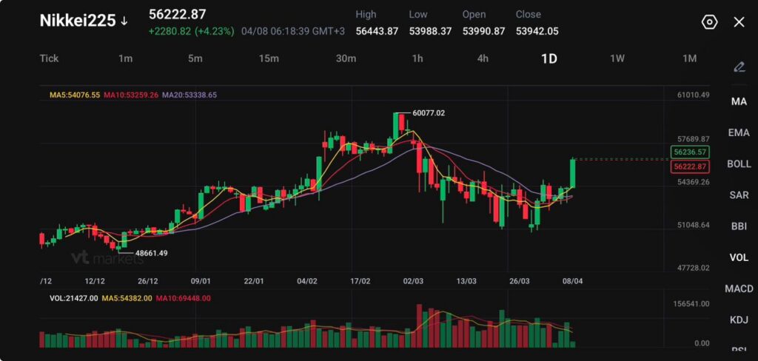
Task: Select the 1m timeframe
Action: point(125,58)
